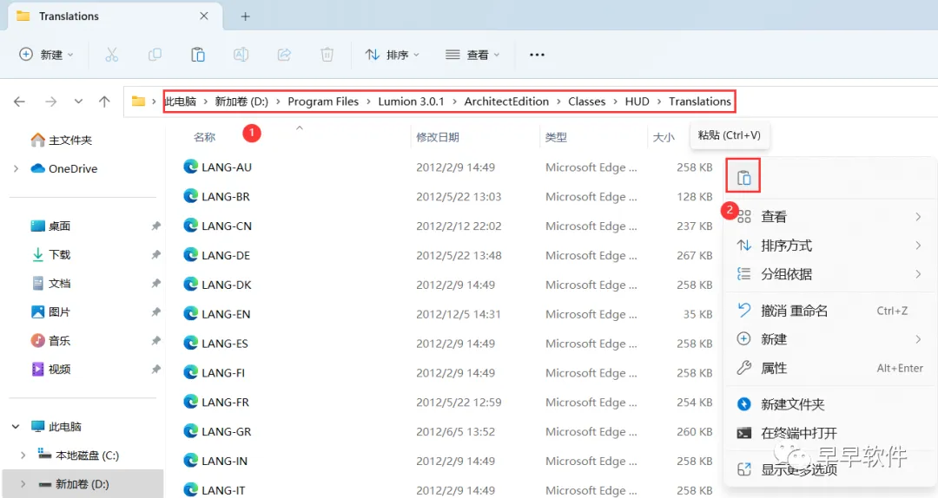Click the Paste clipboard icon in toolbar
Viewport: 938px width, 498px height.
[x=198, y=55]
